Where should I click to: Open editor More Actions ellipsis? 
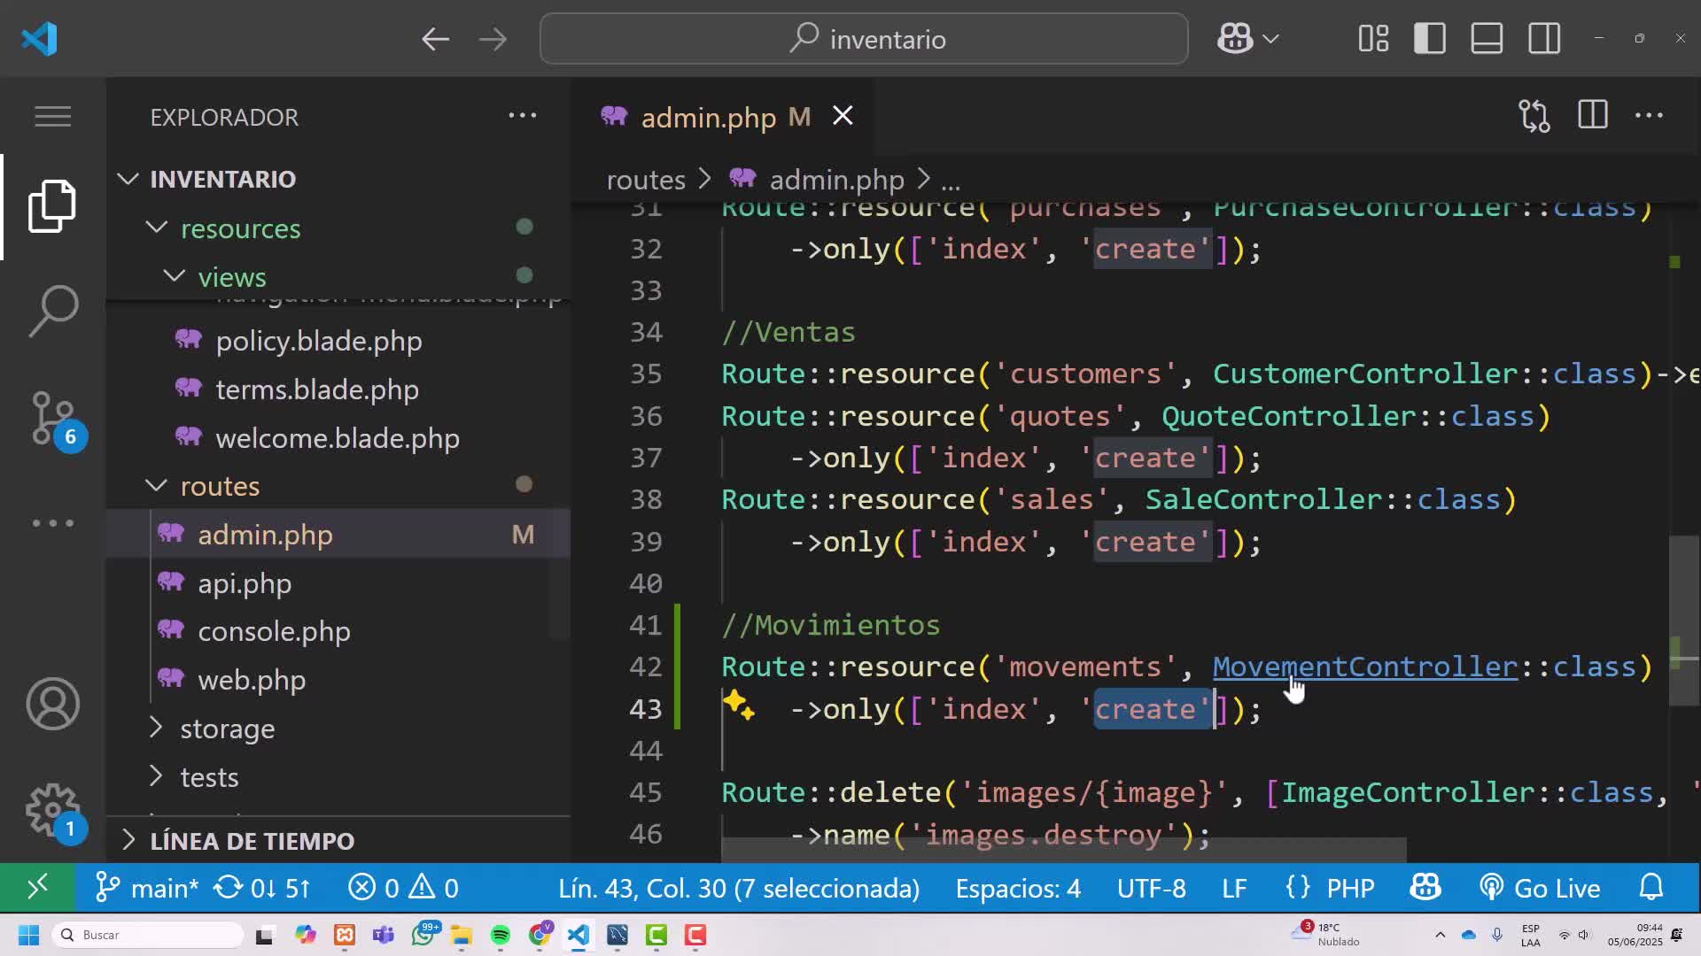click(x=1649, y=116)
